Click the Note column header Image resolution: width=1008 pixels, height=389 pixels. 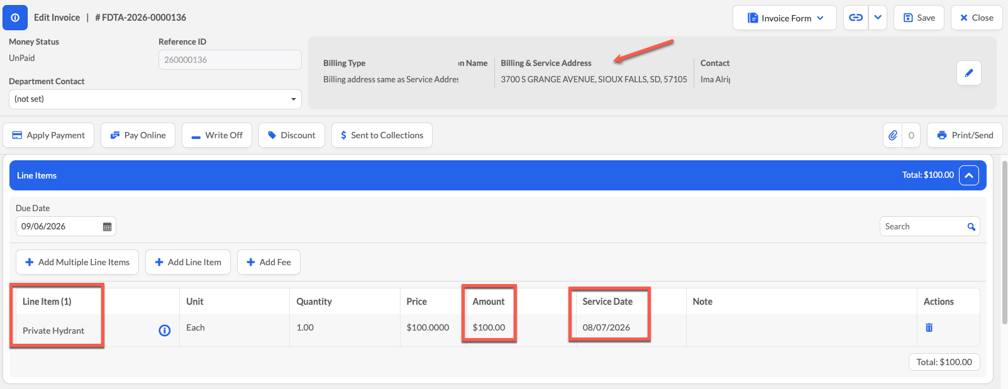tap(702, 302)
